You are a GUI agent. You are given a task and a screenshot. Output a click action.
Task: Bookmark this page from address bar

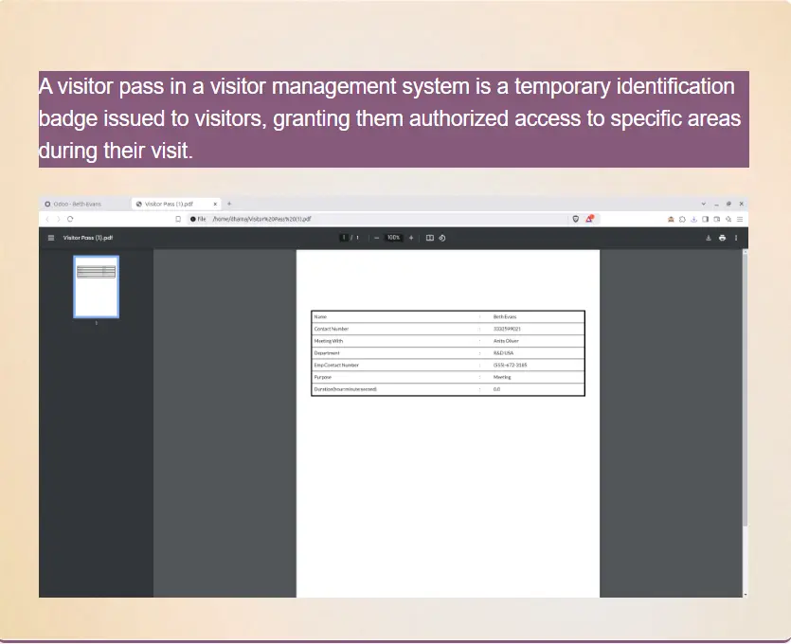tap(178, 219)
